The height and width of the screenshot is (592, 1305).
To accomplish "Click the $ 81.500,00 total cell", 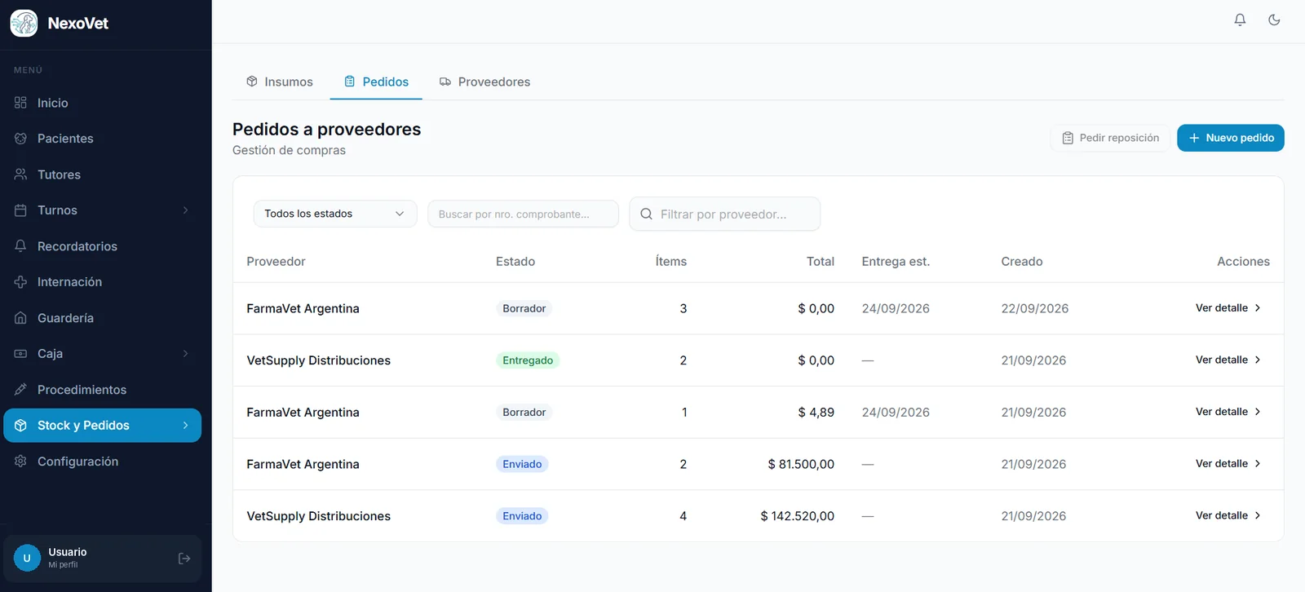I will tap(801, 464).
